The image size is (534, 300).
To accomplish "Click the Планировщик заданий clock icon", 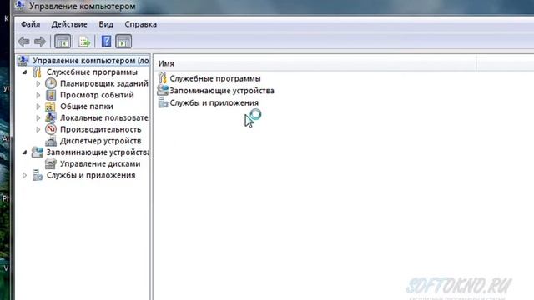I will pyautogui.click(x=51, y=83).
